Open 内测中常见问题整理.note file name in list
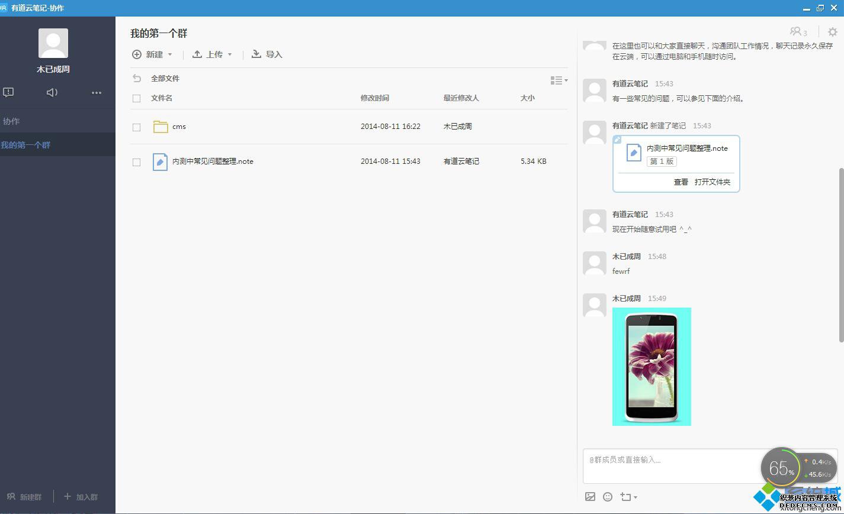This screenshot has width=844, height=514. [x=213, y=161]
